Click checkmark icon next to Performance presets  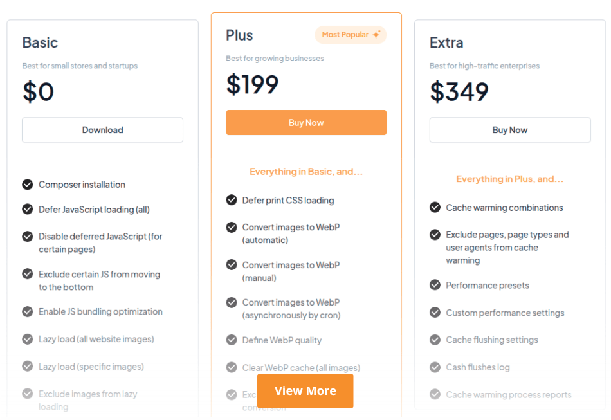435,285
